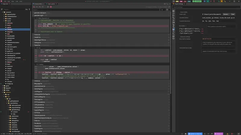The height and width of the screenshot is (135, 241).
Task: Click the book icon in settings sidebar
Action: tap(174, 22)
